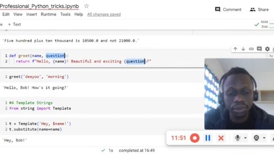Open the webcam options dropdown arrow
The image size is (274, 154).
coord(264,138)
